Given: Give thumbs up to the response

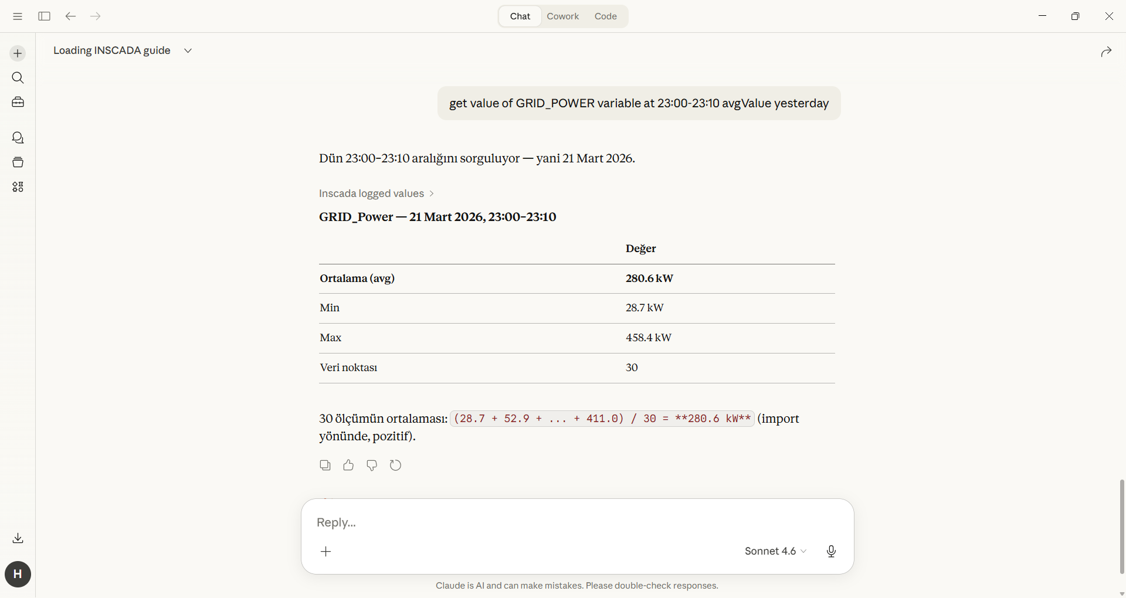Looking at the screenshot, I should 348,465.
